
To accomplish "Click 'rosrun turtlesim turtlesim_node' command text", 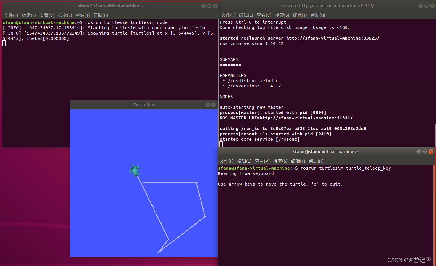I will [126, 22].
